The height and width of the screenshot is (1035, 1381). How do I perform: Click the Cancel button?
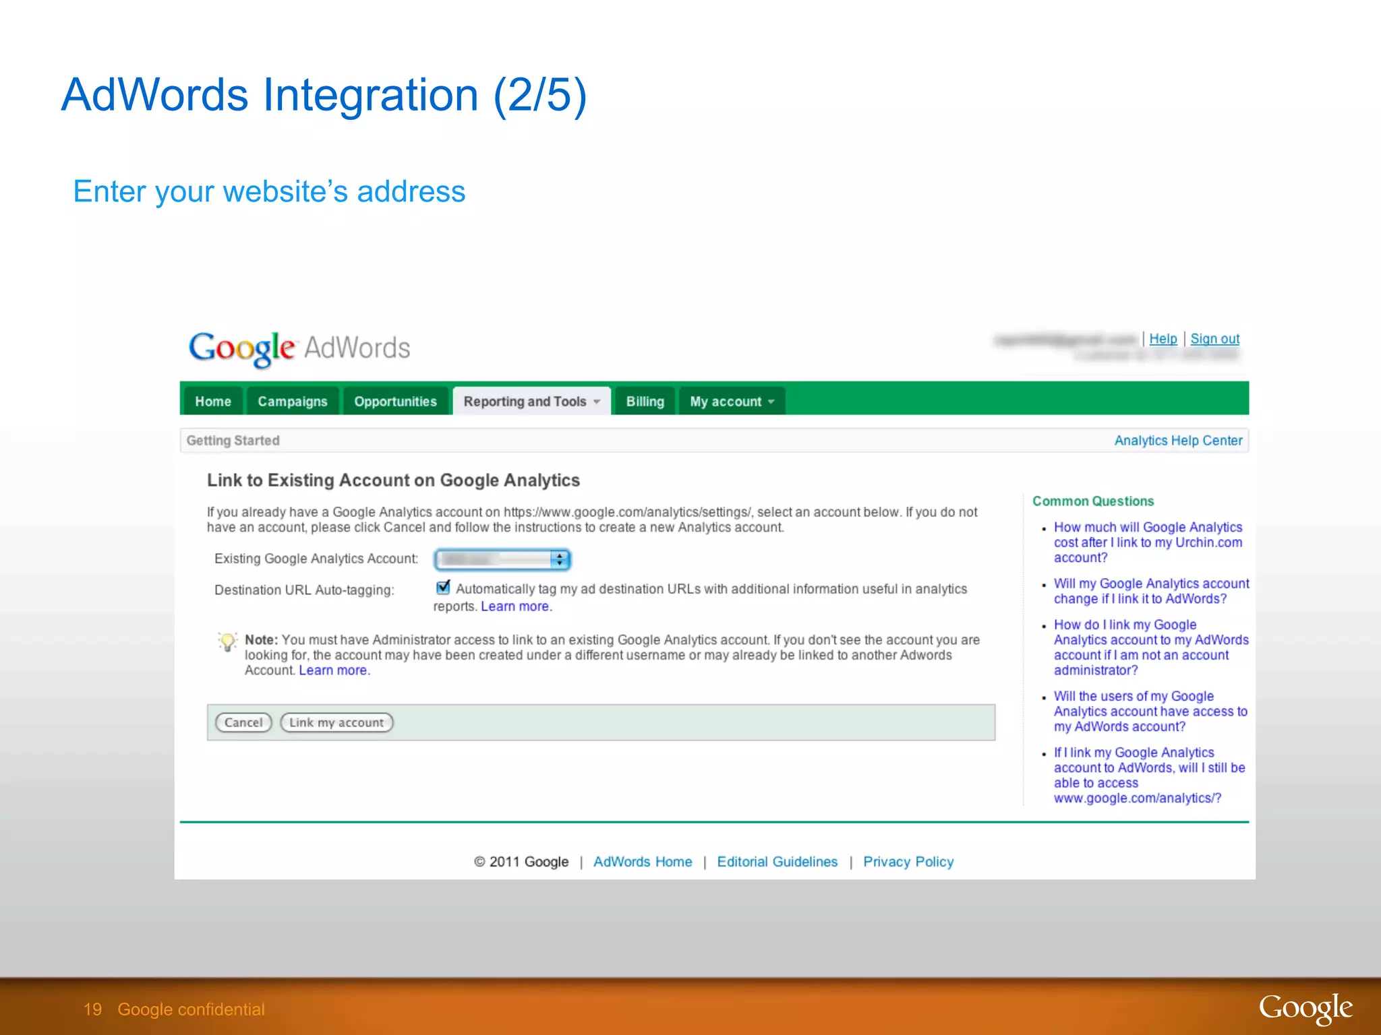click(x=243, y=722)
